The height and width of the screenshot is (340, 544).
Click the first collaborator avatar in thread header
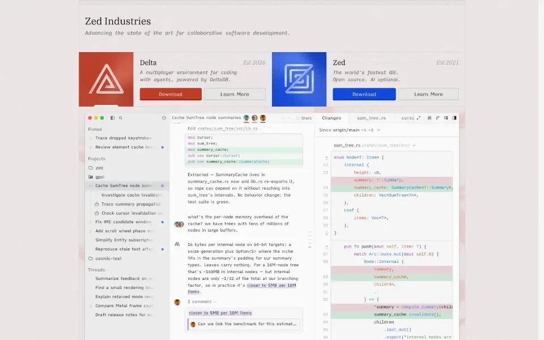point(246,118)
